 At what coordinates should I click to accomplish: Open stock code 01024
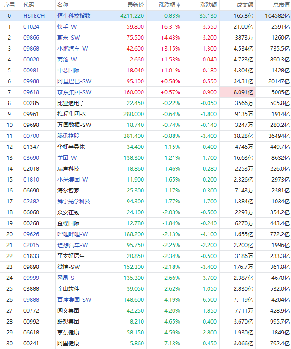[x=31, y=27]
